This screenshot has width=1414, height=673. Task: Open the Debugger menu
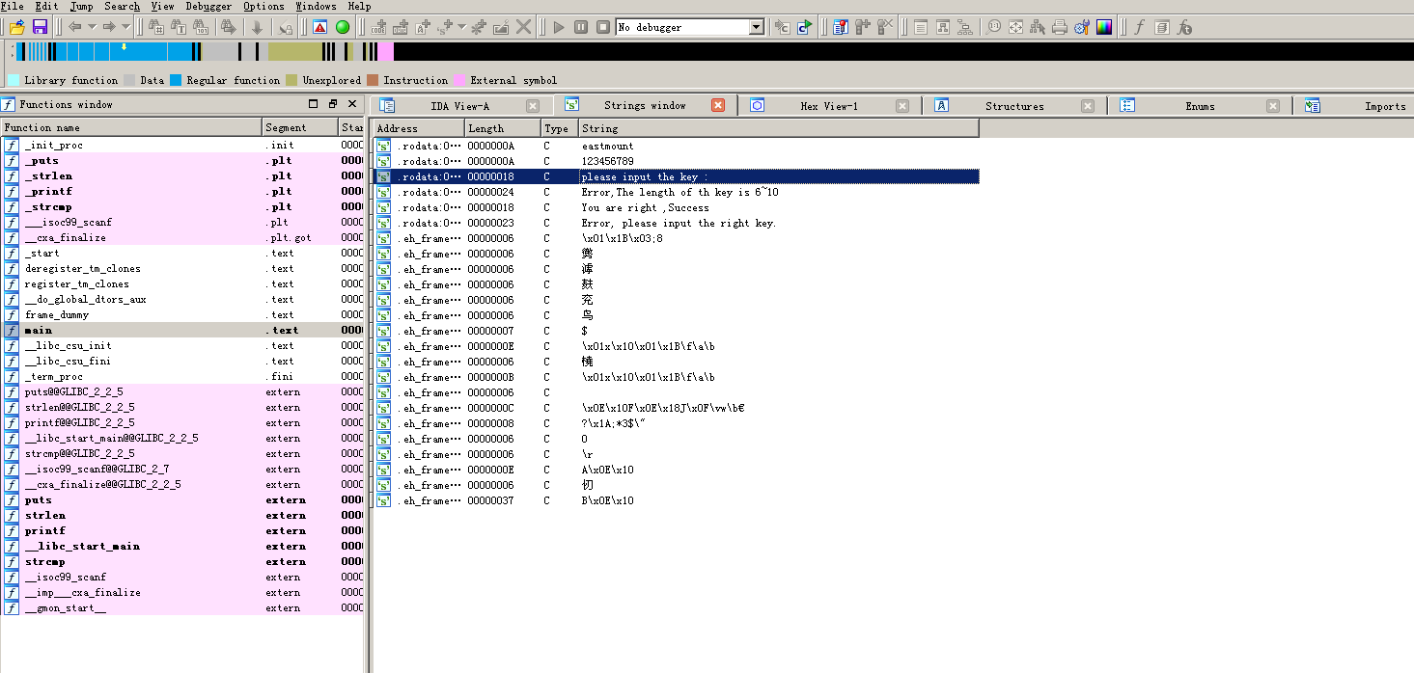(x=208, y=6)
